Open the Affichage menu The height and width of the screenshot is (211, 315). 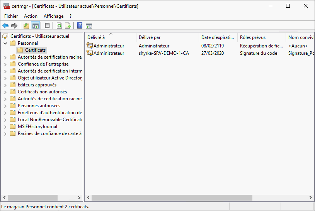(53, 16)
